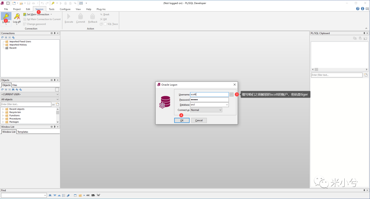Click the Set Main Connection icon
Screen dimensions: 370x199
pyautogui.click(x=25, y=14)
